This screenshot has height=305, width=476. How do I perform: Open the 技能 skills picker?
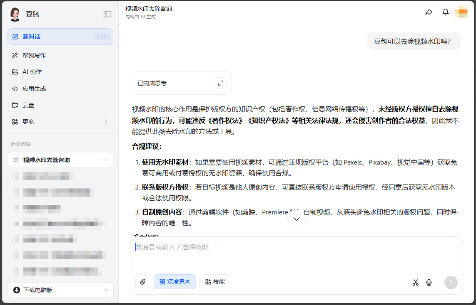[215, 282]
